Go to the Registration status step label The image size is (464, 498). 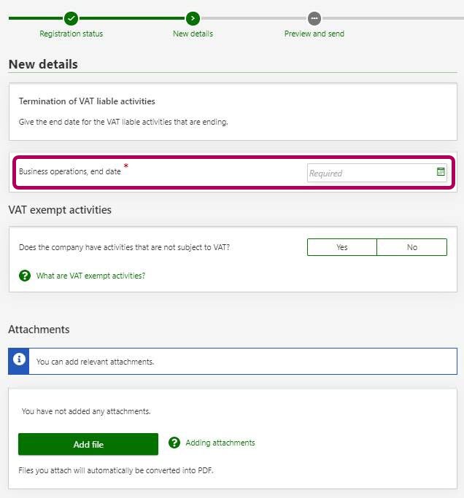[x=71, y=34]
